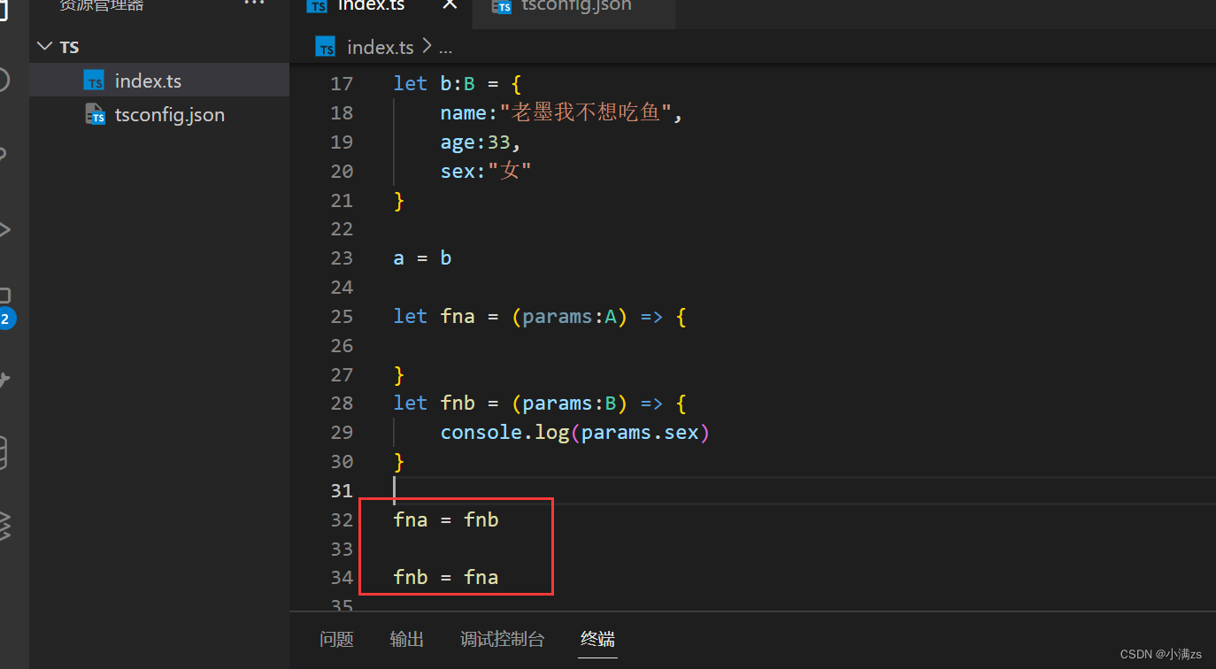Open the 调试控制台 (Debug Console) panel tab
The height and width of the screenshot is (669, 1216).
[503, 639]
